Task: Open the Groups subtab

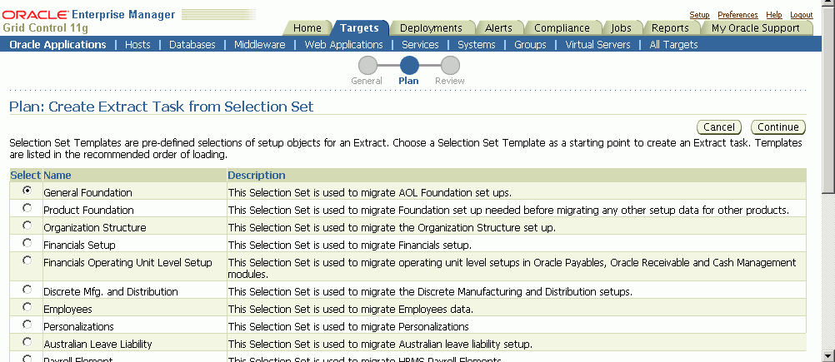Action: click(530, 45)
